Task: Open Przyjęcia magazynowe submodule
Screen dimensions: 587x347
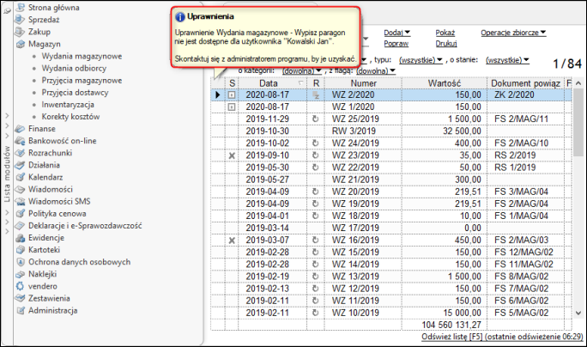Action: pos(82,80)
